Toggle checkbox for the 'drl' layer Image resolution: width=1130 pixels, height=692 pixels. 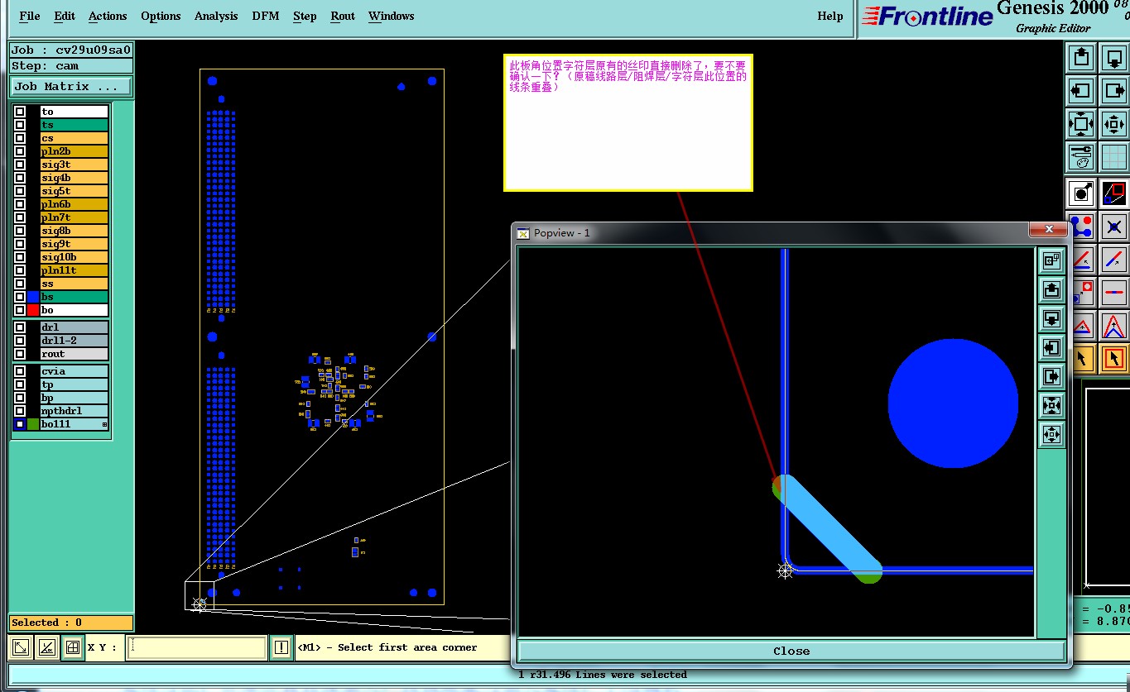[x=19, y=327]
